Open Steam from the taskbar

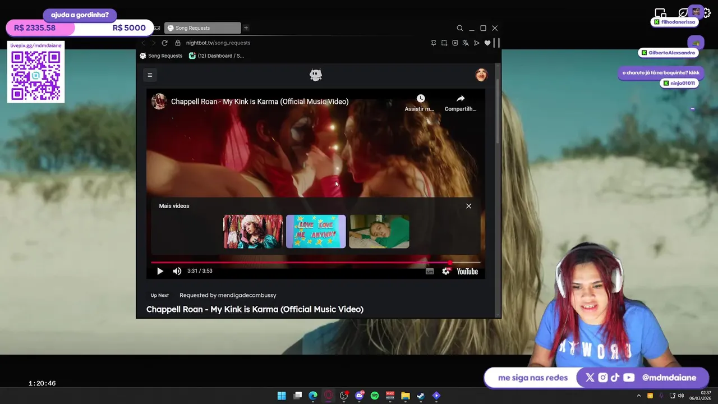[x=421, y=396]
